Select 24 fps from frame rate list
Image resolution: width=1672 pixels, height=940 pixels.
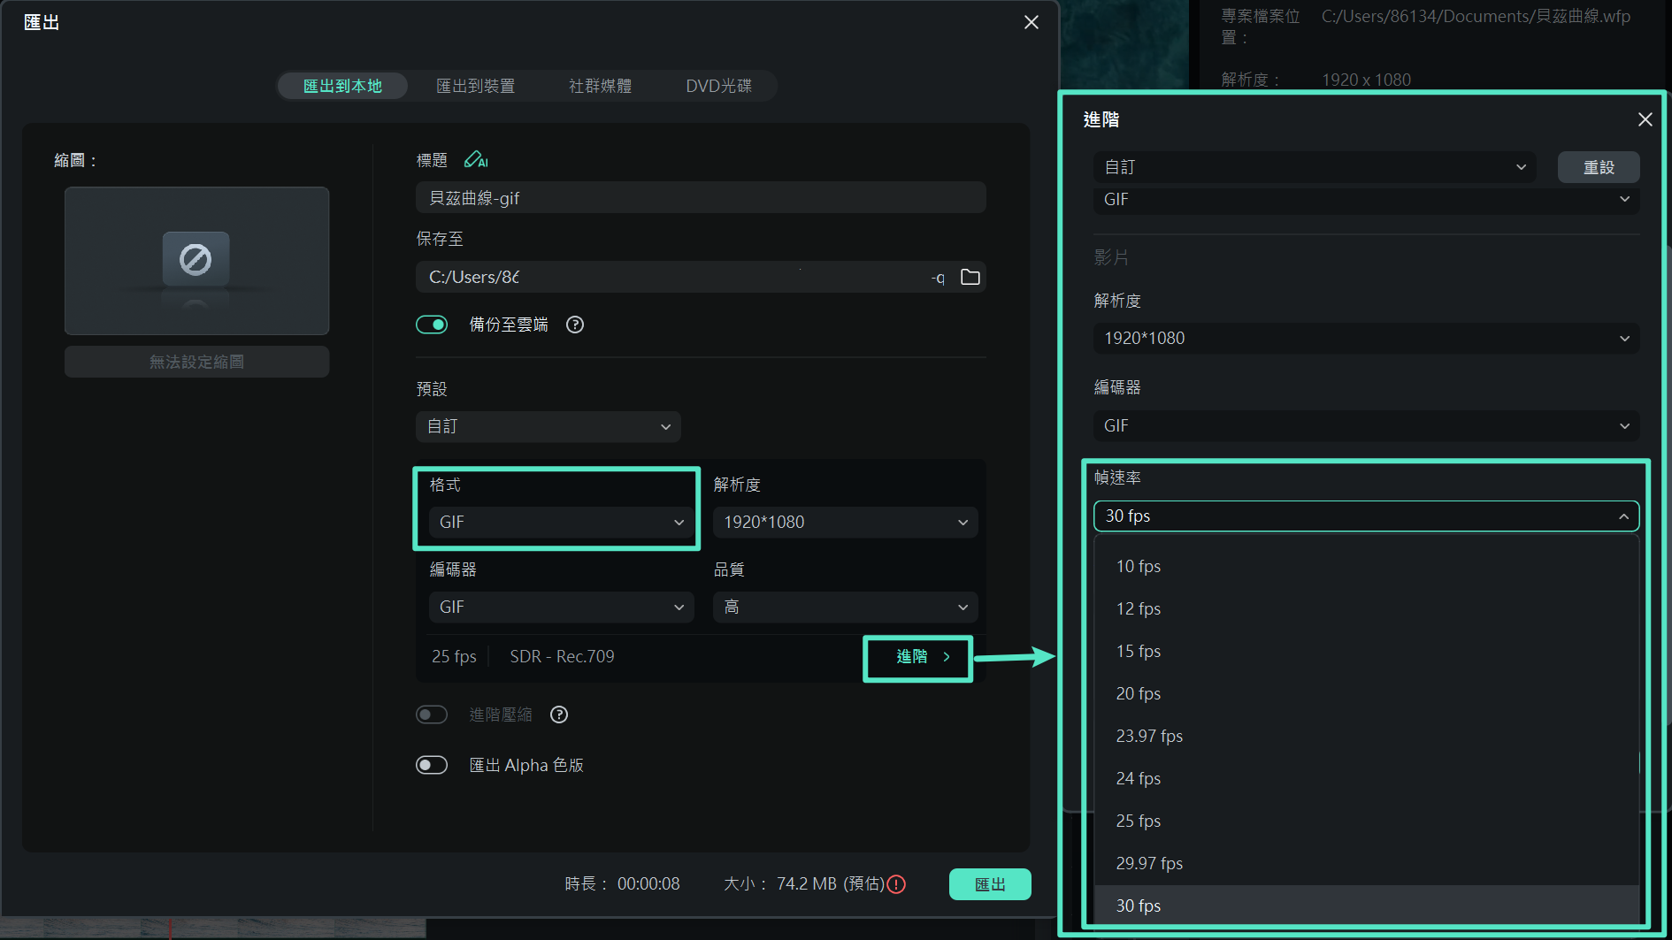point(1367,778)
